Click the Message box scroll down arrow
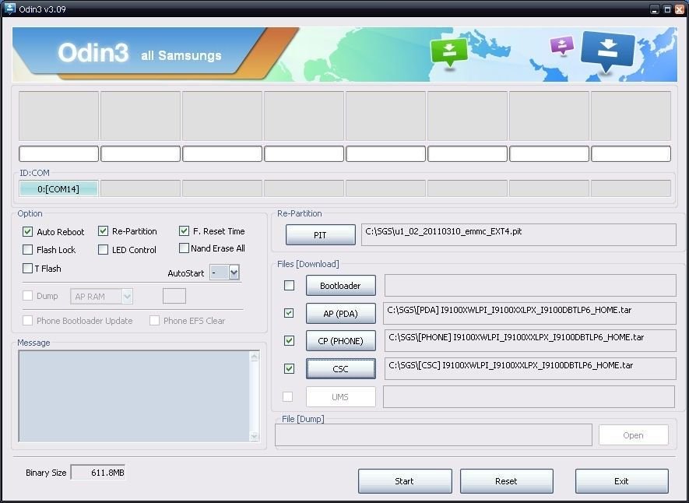 [x=255, y=436]
